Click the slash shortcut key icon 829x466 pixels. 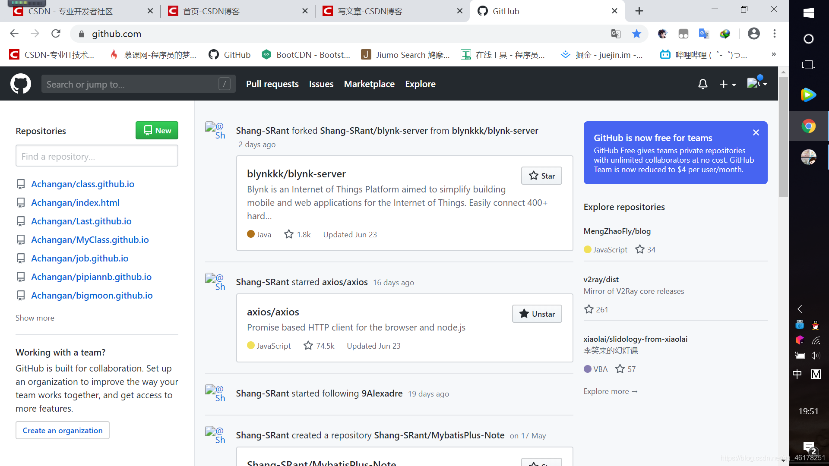point(225,84)
